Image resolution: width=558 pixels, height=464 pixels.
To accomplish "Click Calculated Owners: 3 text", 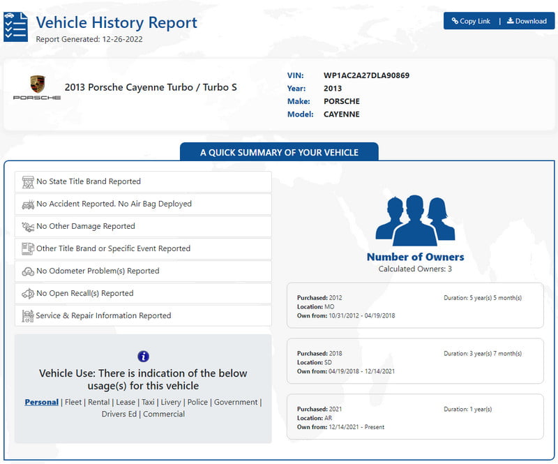I will click(x=415, y=269).
